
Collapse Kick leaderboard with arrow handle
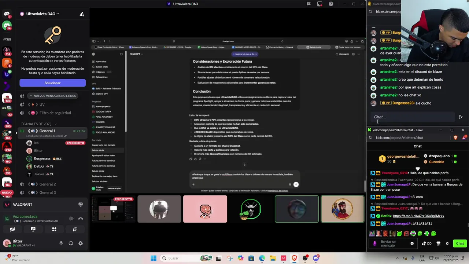(x=417, y=169)
